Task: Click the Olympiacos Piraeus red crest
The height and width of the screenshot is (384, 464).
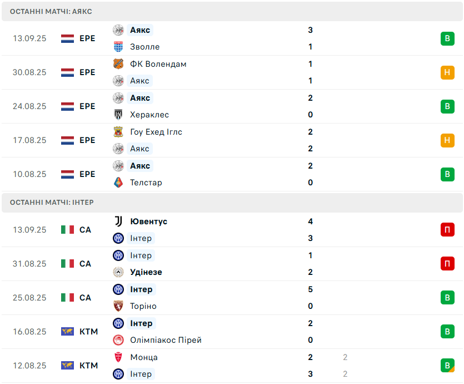Action: (x=118, y=340)
